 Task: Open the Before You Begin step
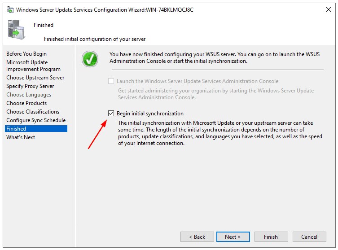(26, 54)
